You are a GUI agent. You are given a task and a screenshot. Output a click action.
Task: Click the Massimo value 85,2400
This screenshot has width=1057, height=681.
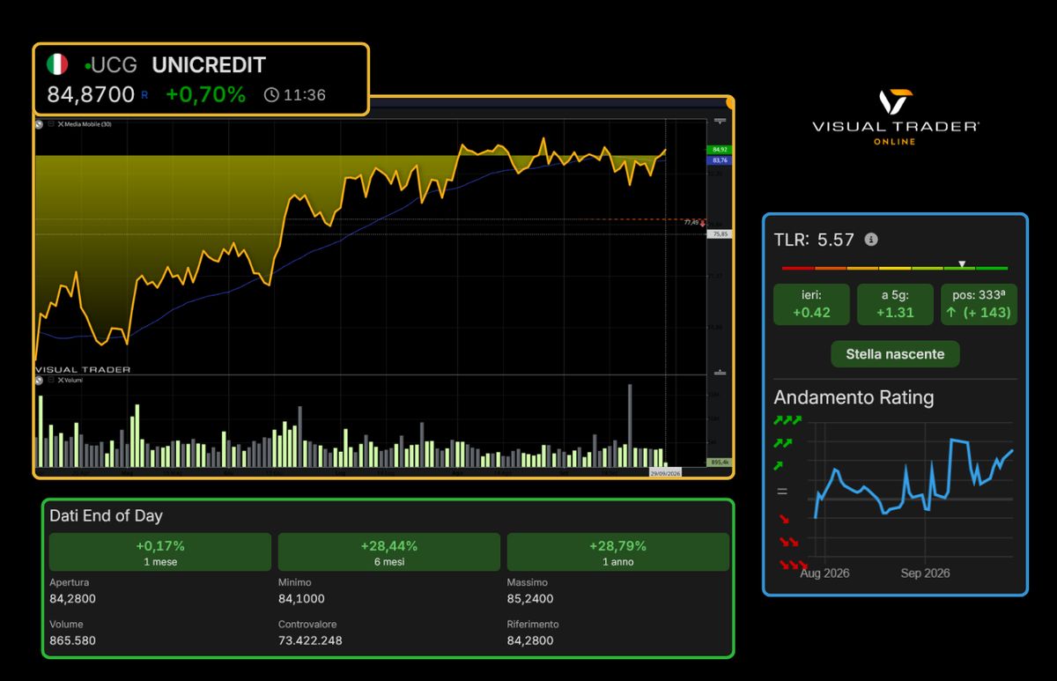(530, 599)
